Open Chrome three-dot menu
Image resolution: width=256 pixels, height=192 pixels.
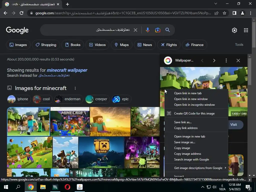pyautogui.click(x=250, y=13)
